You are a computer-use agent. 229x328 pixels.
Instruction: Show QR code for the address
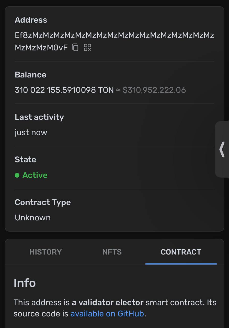(x=87, y=47)
